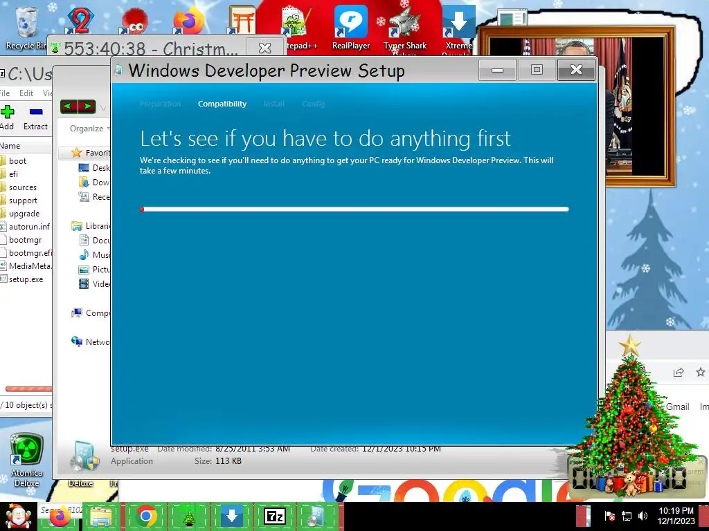Switch to Google Chrome on the taskbar
This screenshot has width=709, height=531.
[x=145, y=516]
